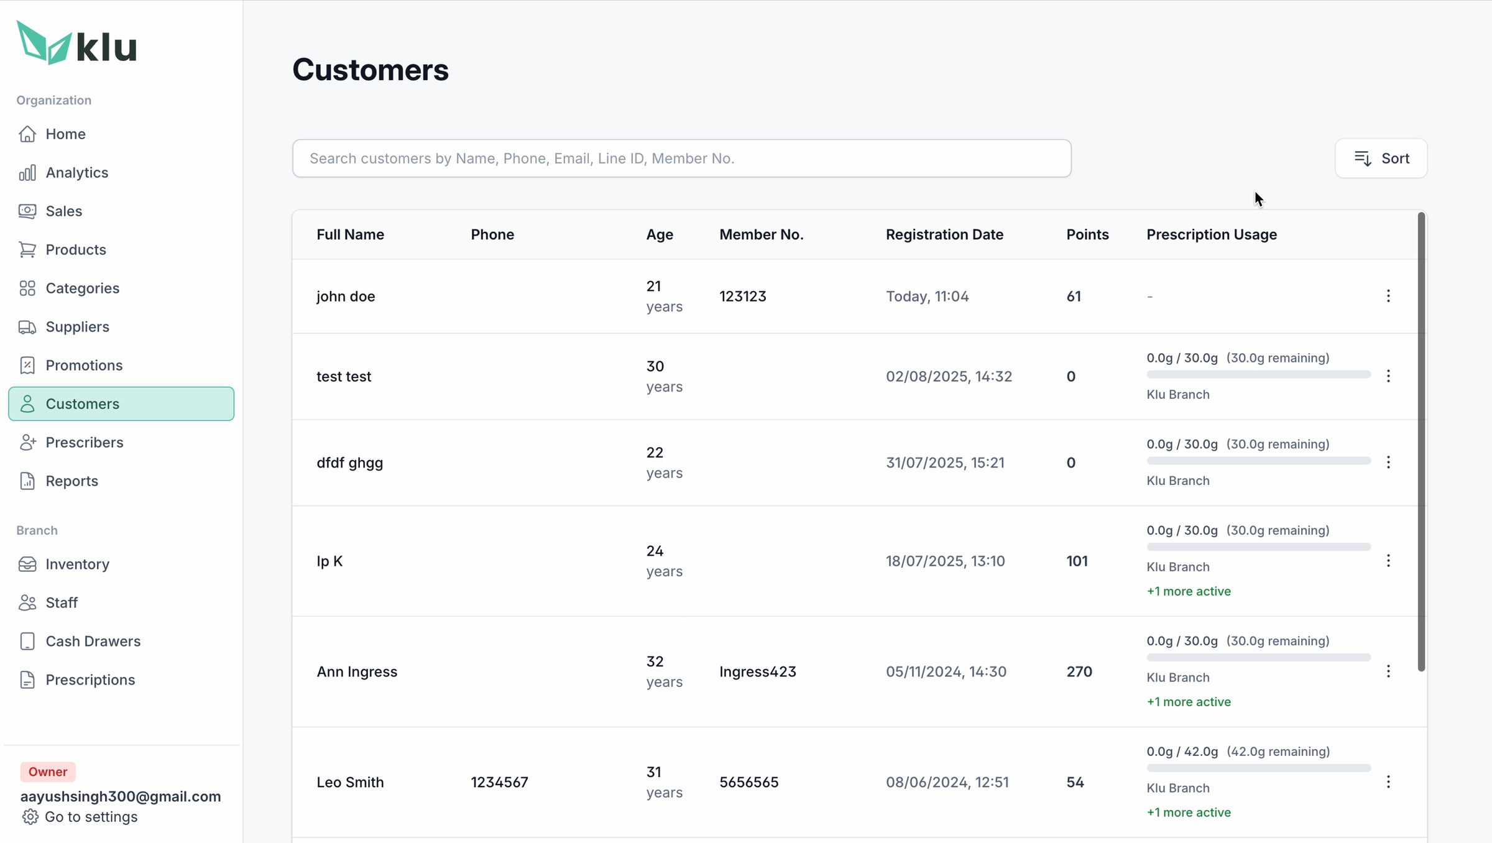1492x843 pixels.
Task: Click the Sales cash icon
Action: coord(27,211)
